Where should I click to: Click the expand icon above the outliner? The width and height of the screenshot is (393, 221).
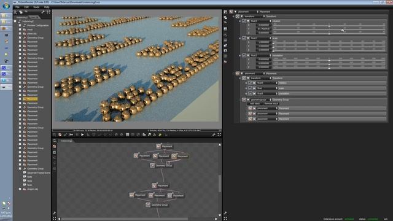click(x=48, y=12)
